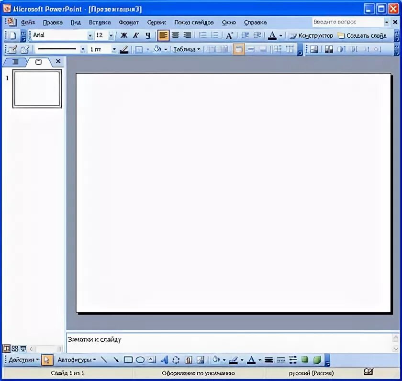402x381 pixels.
Task: Select the Arrow drawing tool
Action: click(116, 360)
